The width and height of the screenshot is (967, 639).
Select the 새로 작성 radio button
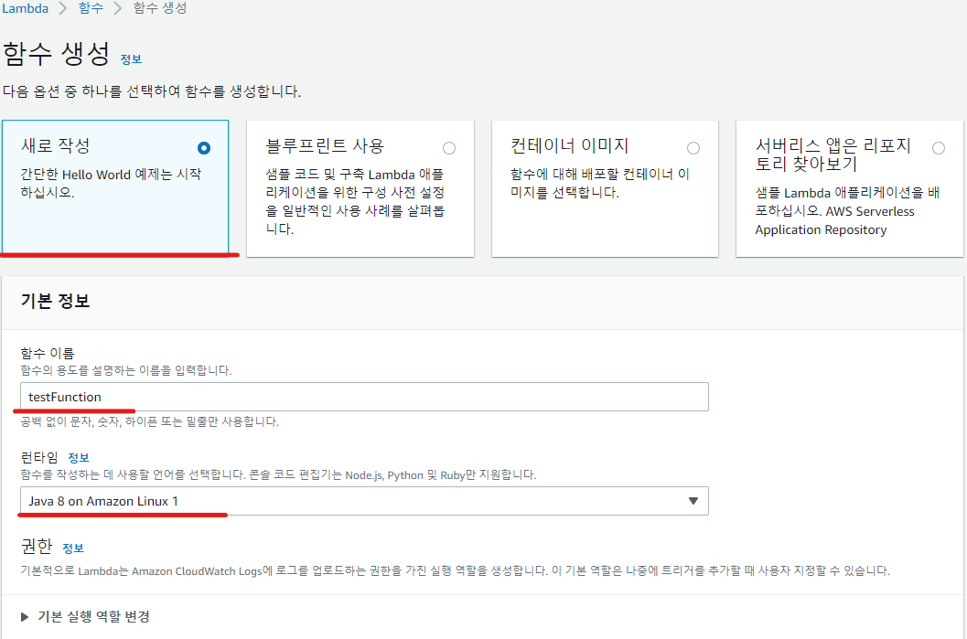203,148
